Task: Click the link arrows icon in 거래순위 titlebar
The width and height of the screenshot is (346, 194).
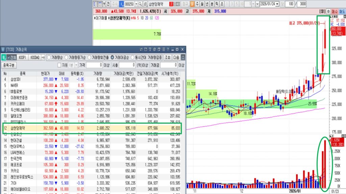Action: tap(141, 50)
